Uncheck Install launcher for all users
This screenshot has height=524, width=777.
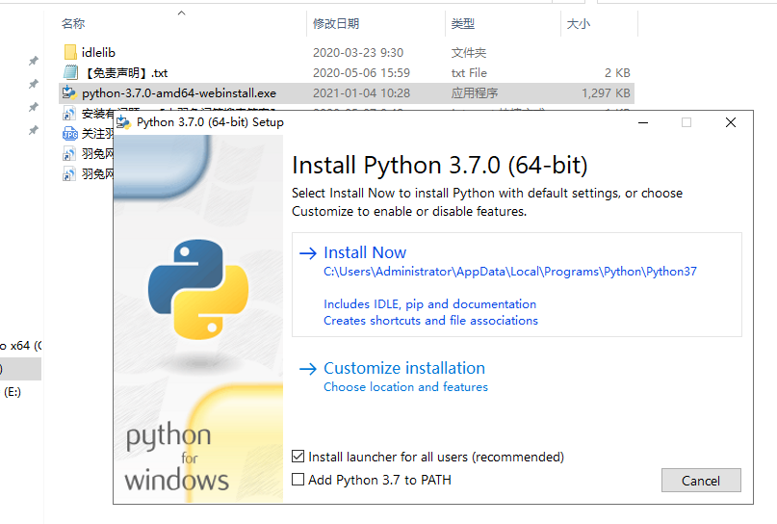[298, 457]
